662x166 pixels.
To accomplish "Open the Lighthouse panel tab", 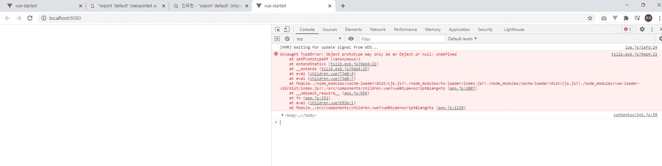I will pos(514,30).
